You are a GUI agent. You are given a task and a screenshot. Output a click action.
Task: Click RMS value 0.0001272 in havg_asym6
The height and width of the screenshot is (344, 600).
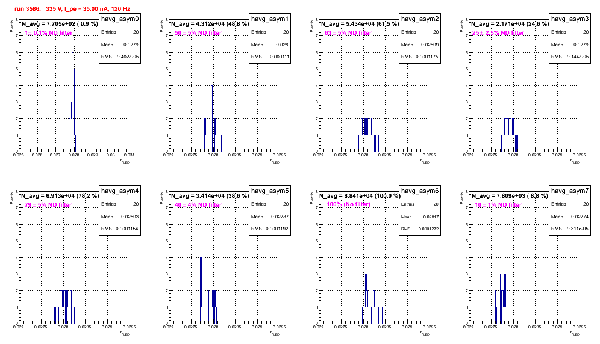428,229
